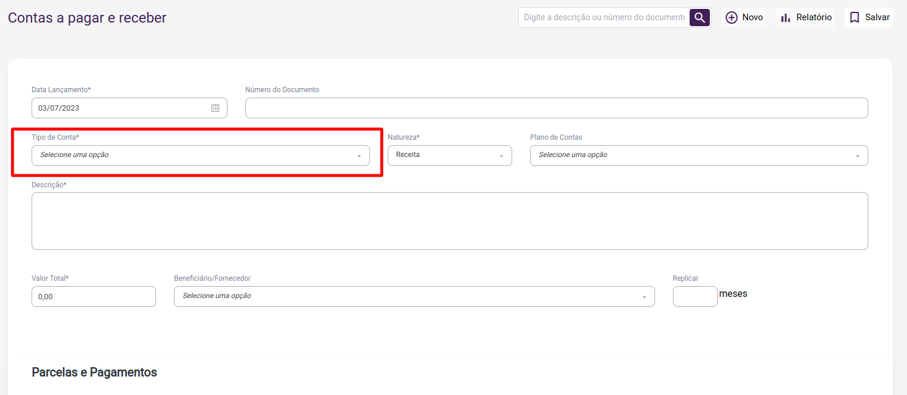The height and width of the screenshot is (395, 907).
Task: Click the document search input field
Action: tap(604, 18)
